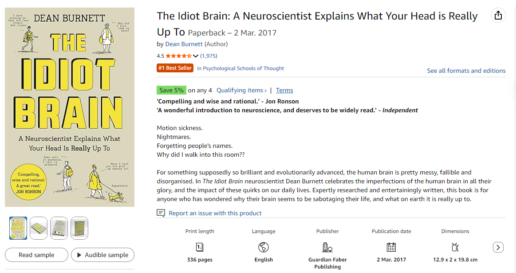516x273 pixels.
Task: Open Dean Burnett author link
Action: coord(184,44)
